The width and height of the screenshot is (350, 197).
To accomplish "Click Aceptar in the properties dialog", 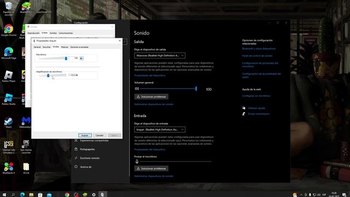I will point(85,135).
